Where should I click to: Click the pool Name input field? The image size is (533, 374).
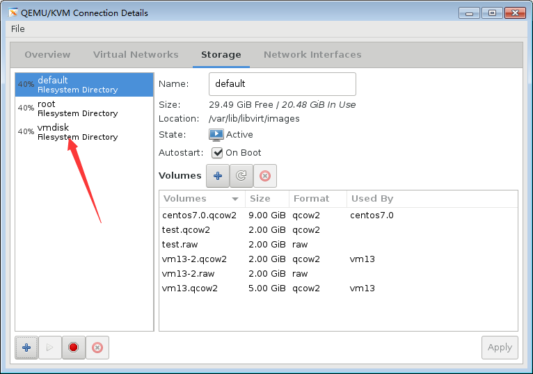tap(282, 84)
